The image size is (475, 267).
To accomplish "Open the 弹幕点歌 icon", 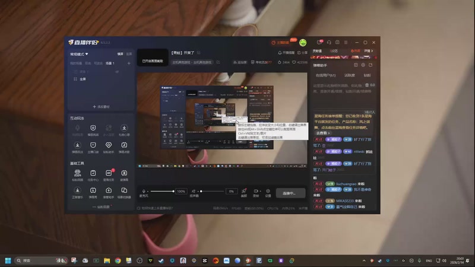I will click(x=124, y=145).
